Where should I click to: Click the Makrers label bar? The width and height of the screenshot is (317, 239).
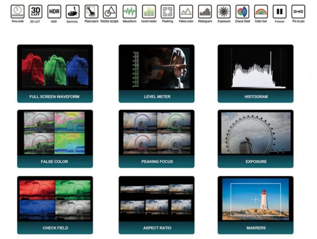click(x=255, y=227)
